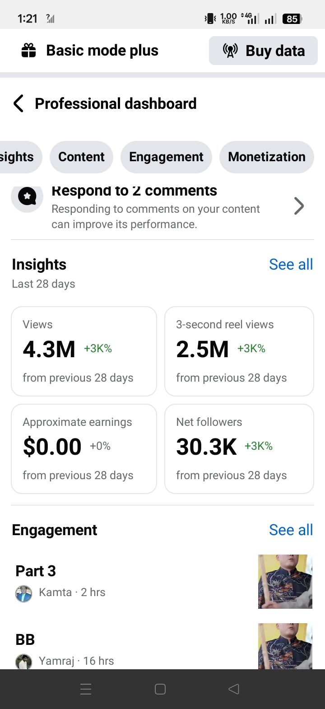Tap Kamta's profile avatar

[23, 594]
